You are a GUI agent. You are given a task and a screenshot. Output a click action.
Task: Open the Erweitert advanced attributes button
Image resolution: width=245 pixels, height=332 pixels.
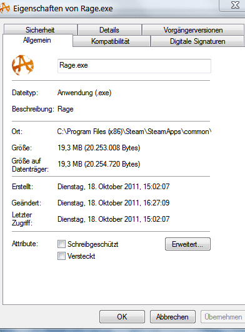tap(187, 244)
